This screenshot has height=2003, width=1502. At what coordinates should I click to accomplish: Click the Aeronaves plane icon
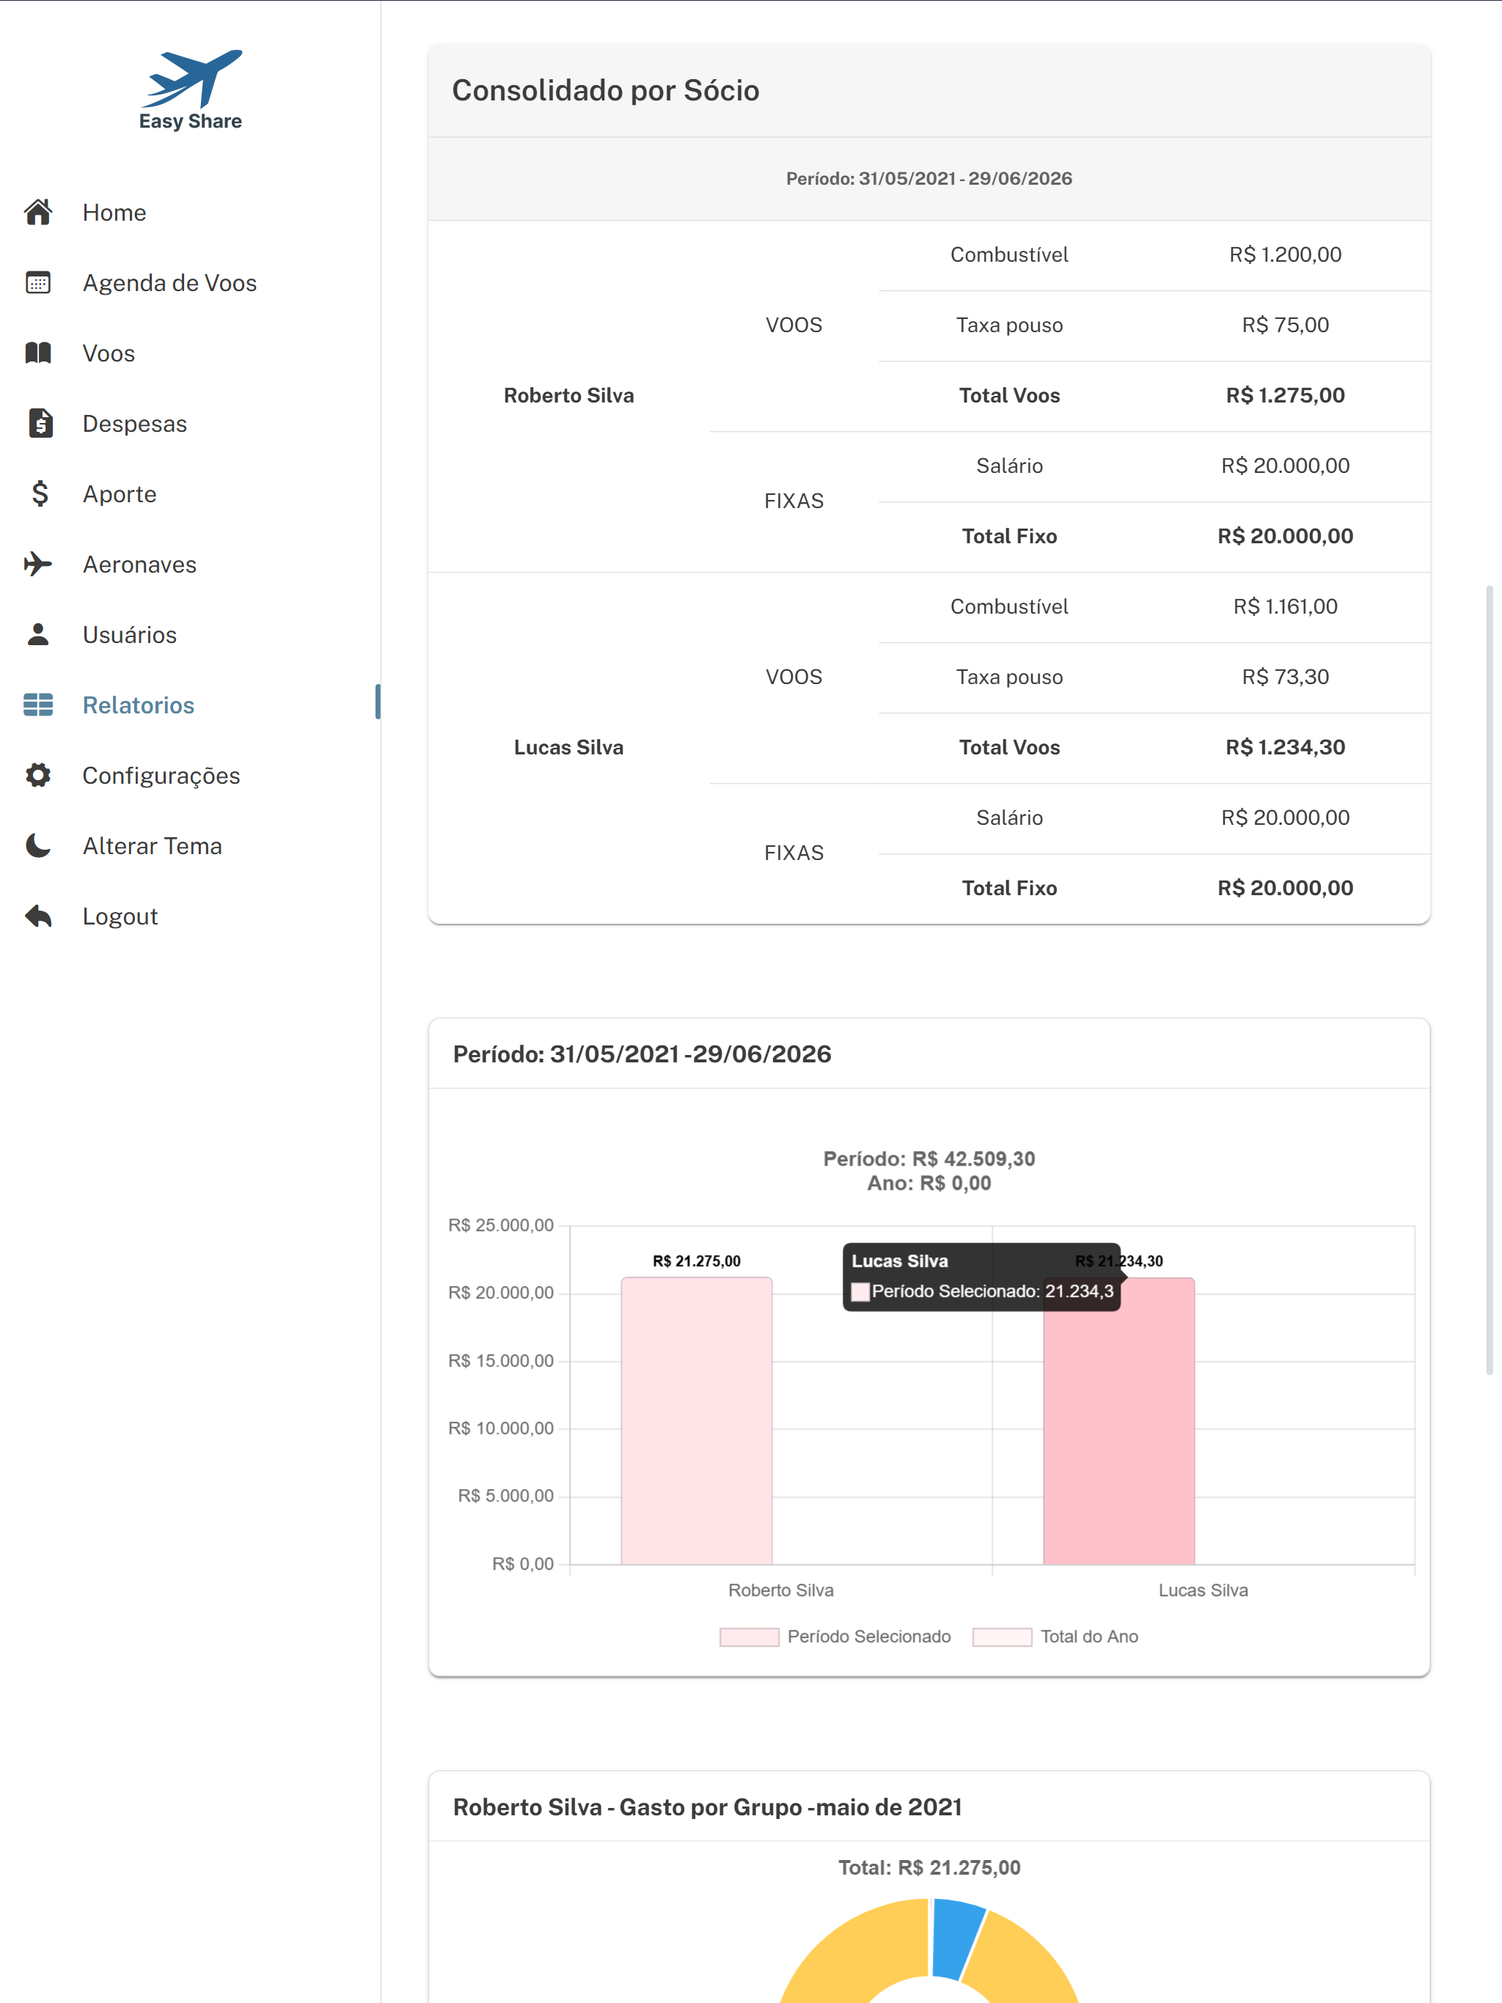pyautogui.click(x=38, y=564)
